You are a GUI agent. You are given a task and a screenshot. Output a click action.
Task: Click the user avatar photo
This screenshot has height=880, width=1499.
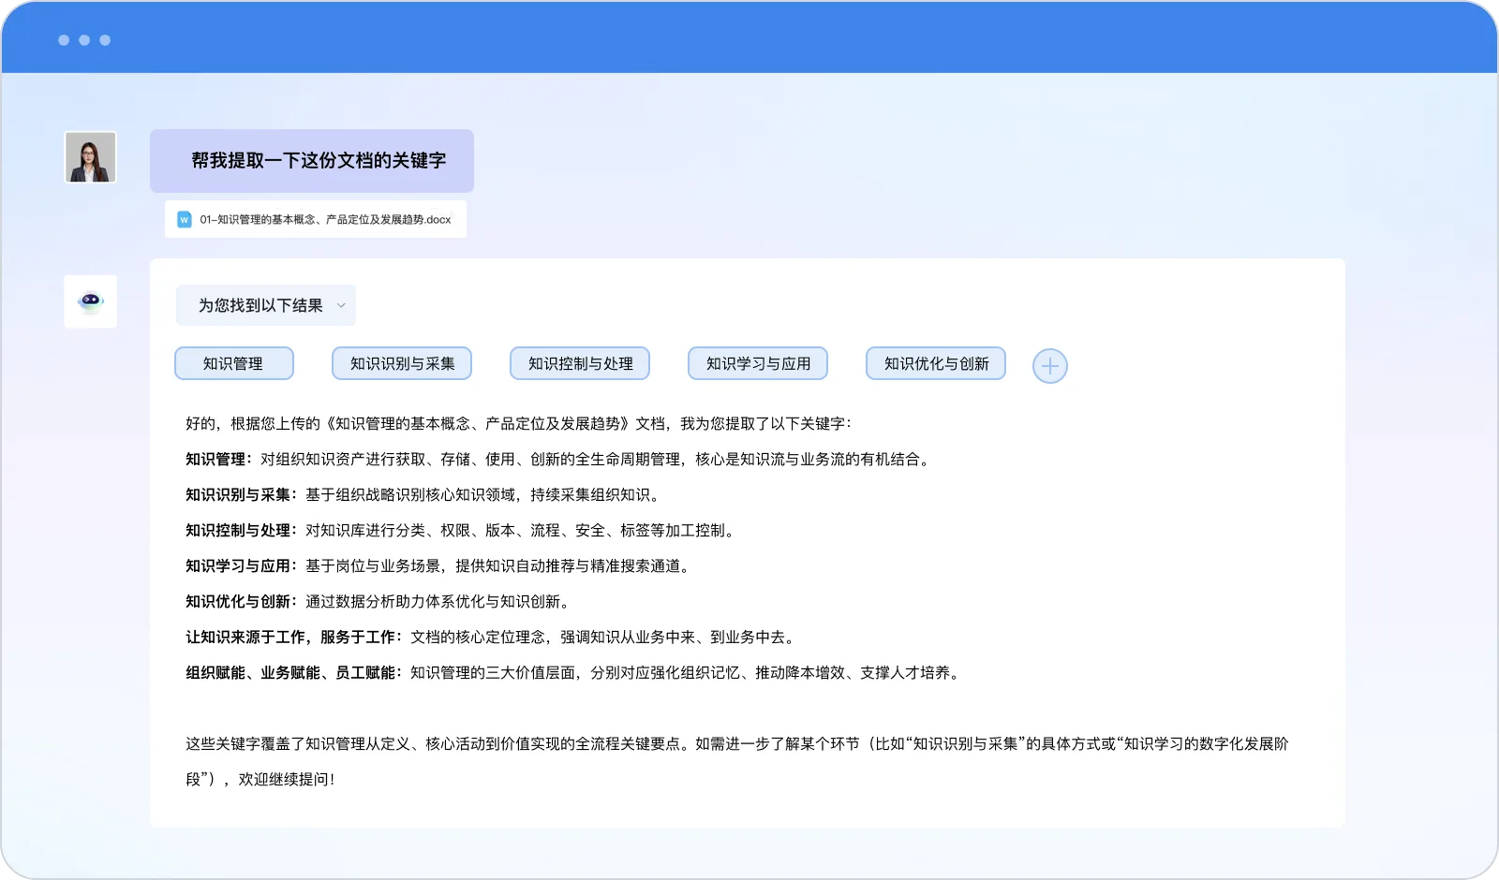pos(90,156)
